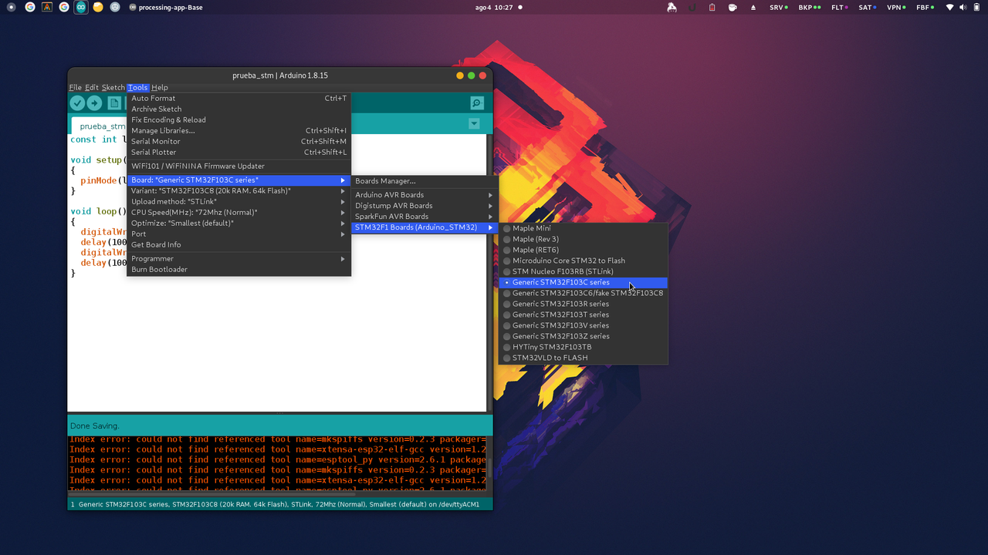Click the eject icon in system tray

753,7
